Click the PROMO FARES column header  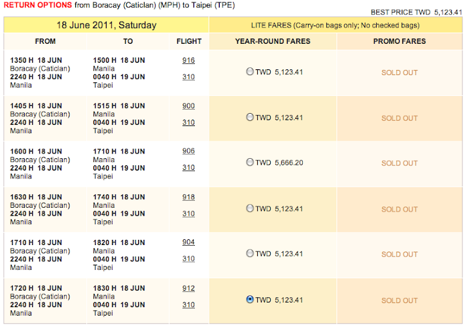click(400, 41)
